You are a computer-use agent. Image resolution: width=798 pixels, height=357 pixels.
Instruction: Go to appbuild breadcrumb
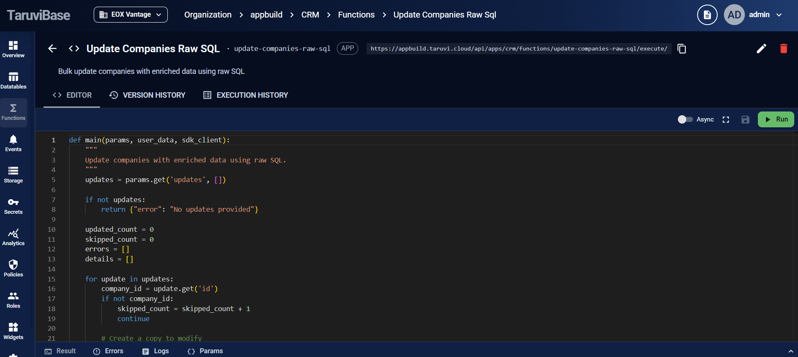(x=266, y=15)
